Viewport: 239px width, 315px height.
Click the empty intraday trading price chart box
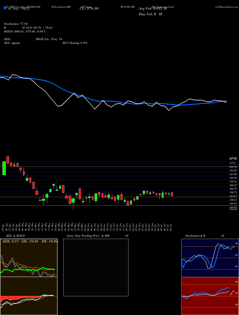tap(96, 267)
